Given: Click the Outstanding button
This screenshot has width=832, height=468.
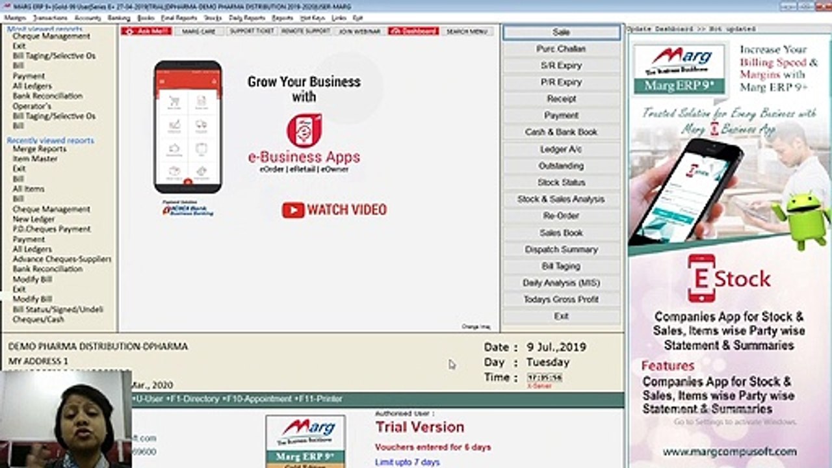Looking at the screenshot, I should click(562, 166).
